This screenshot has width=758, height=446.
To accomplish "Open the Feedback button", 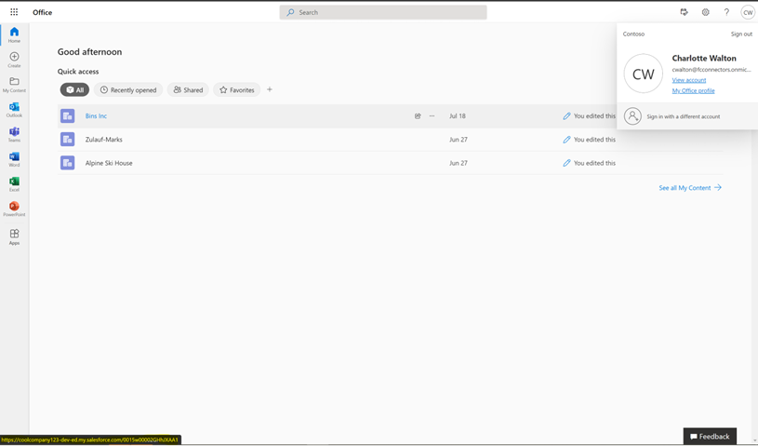I will pyautogui.click(x=710, y=437).
